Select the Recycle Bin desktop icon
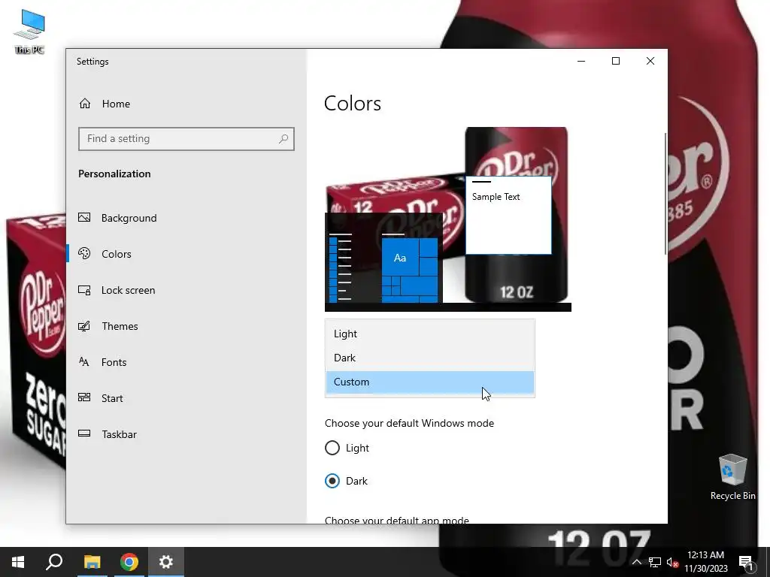Screen dimensions: 770x577 732,476
